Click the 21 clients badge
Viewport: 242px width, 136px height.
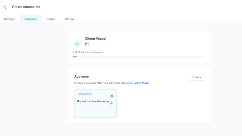(x=85, y=94)
